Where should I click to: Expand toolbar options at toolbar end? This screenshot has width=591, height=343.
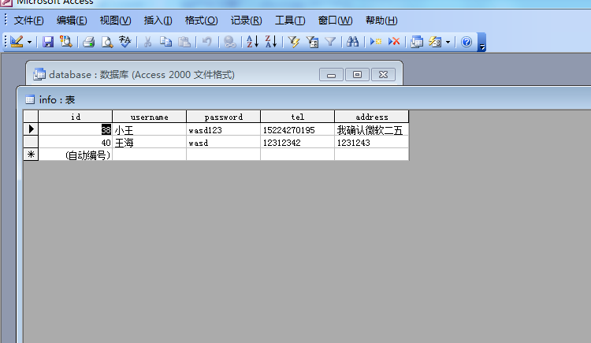(481, 43)
